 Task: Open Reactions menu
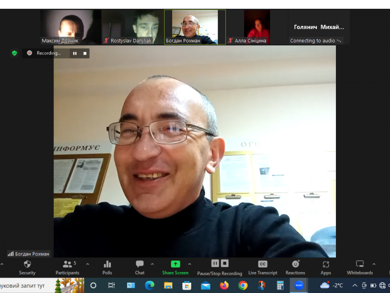pyautogui.click(x=295, y=267)
